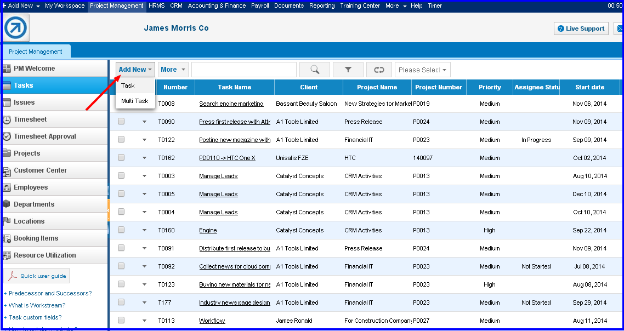This screenshot has height=331, width=624.
Task: Open the top menu More dropdown
Action: [x=396, y=5]
